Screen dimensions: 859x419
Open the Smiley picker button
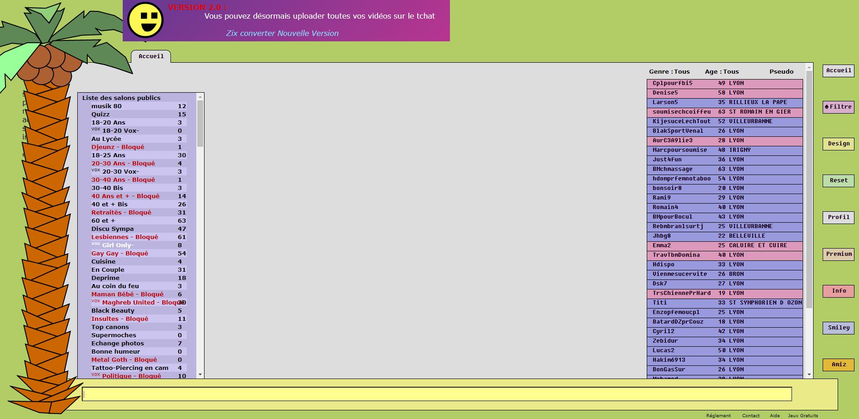point(838,328)
